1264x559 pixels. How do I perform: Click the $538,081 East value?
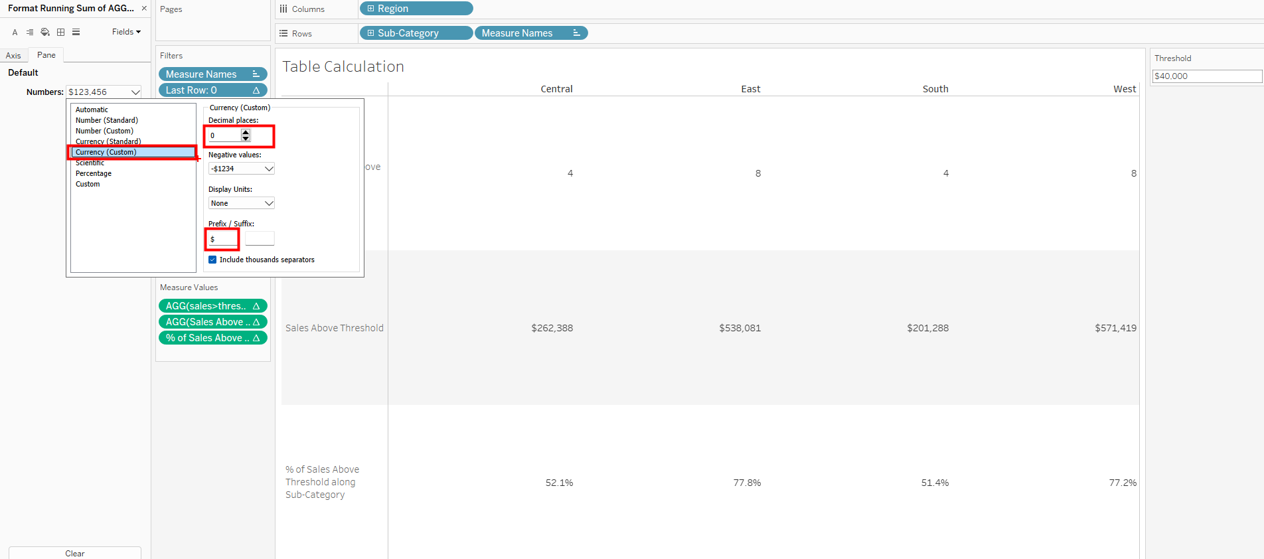[x=740, y=328]
